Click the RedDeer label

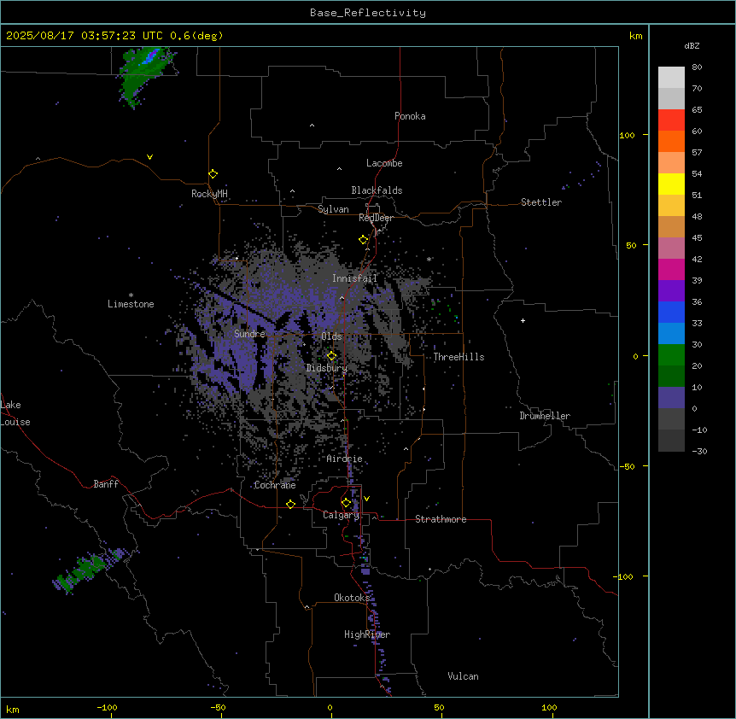pyautogui.click(x=376, y=218)
